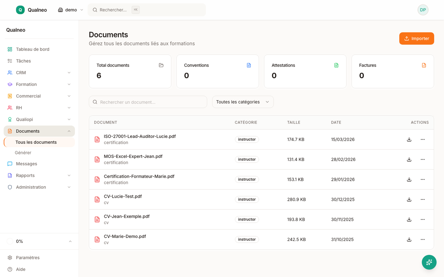Click the CATÉGORIE column header
Image resolution: width=444 pixels, height=277 pixels.
pyautogui.click(x=246, y=123)
